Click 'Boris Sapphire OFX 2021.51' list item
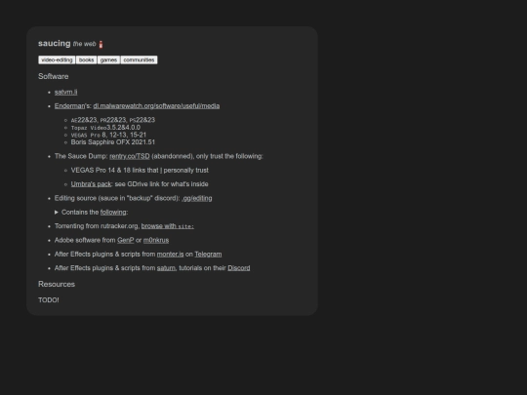 113,142
